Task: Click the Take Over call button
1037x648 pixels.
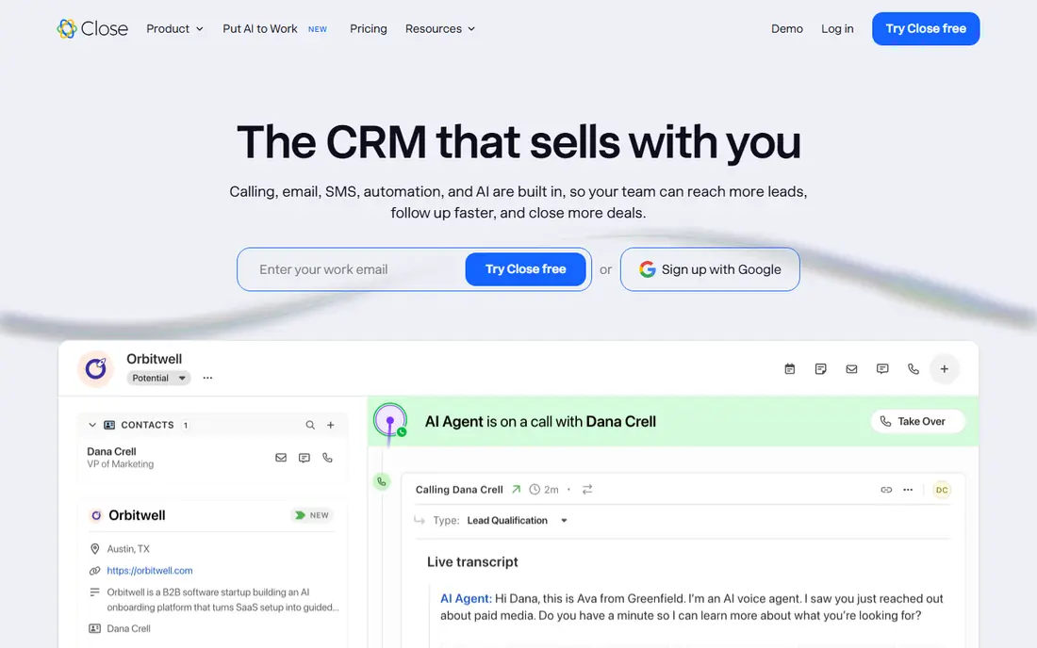Action: pyautogui.click(x=917, y=421)
